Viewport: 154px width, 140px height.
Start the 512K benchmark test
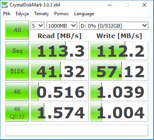tap(17, 71)
